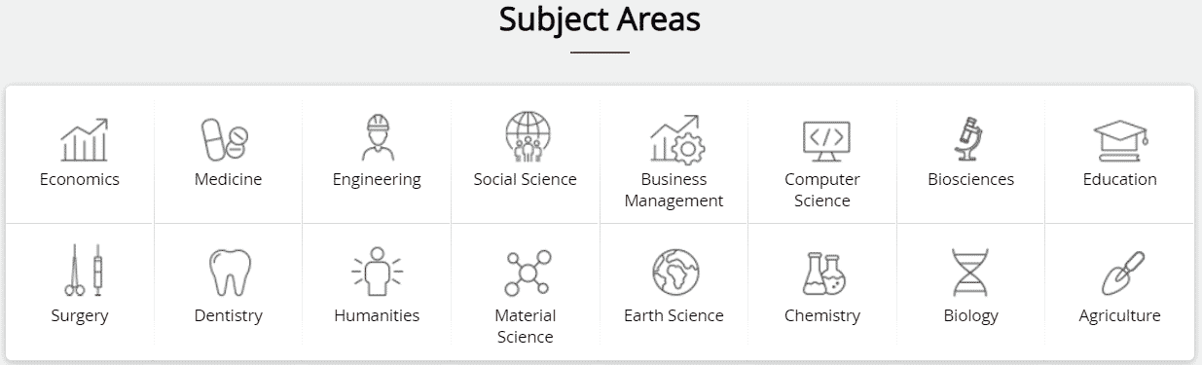Screen dimensions: 1202x365
Task: Follow the Business Management label link
Action: (674, 190)
